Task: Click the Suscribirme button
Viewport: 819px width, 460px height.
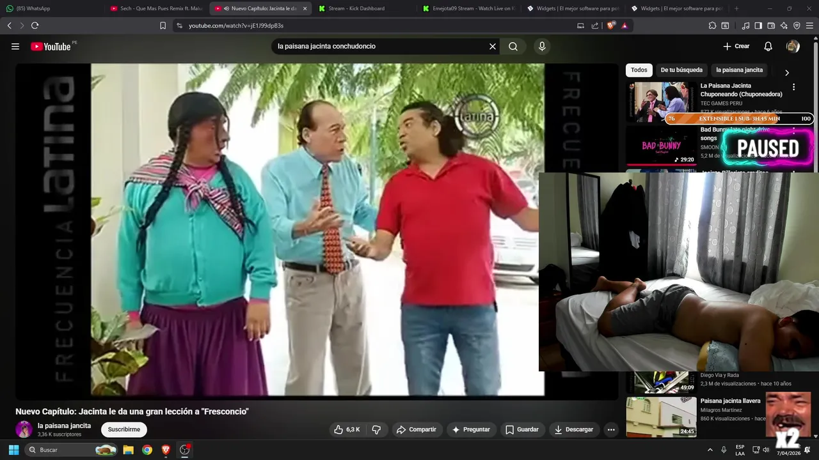Action: click(x=124, y=429)
